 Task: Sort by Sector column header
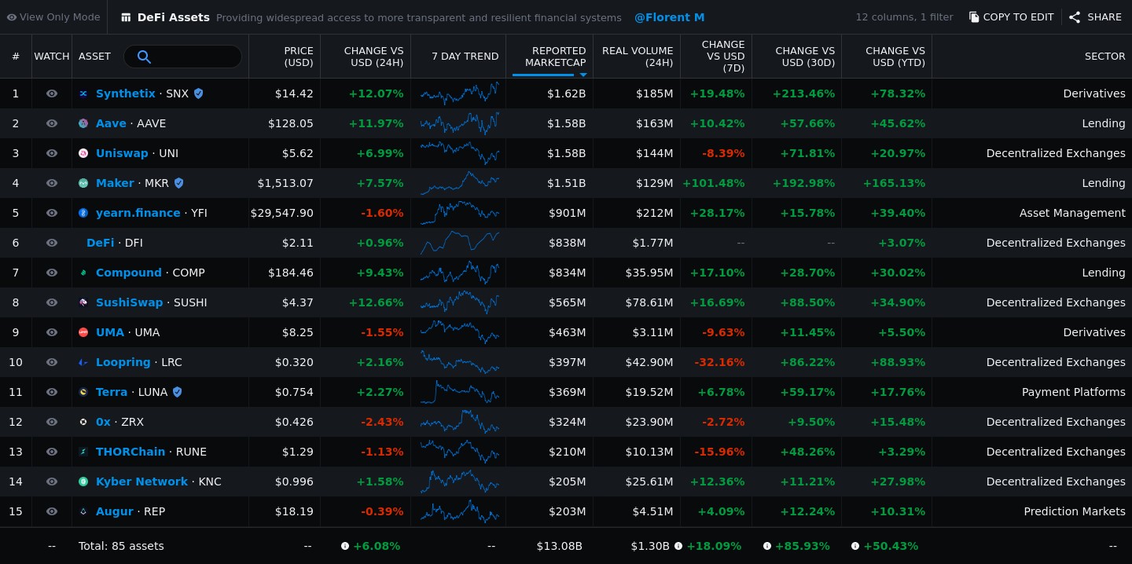[1104, 57]
